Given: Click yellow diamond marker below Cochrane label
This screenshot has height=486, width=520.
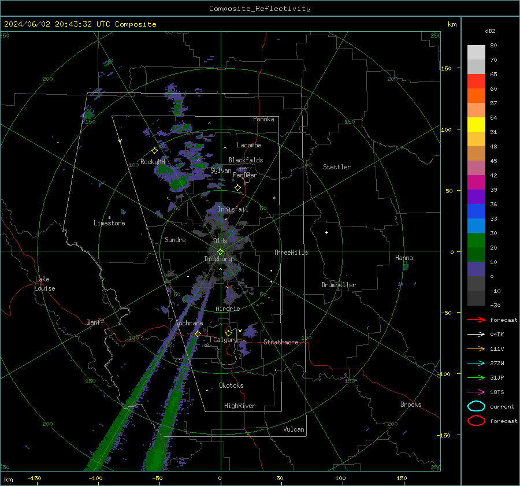Looking at the screenshot, I should click(198, 333).
